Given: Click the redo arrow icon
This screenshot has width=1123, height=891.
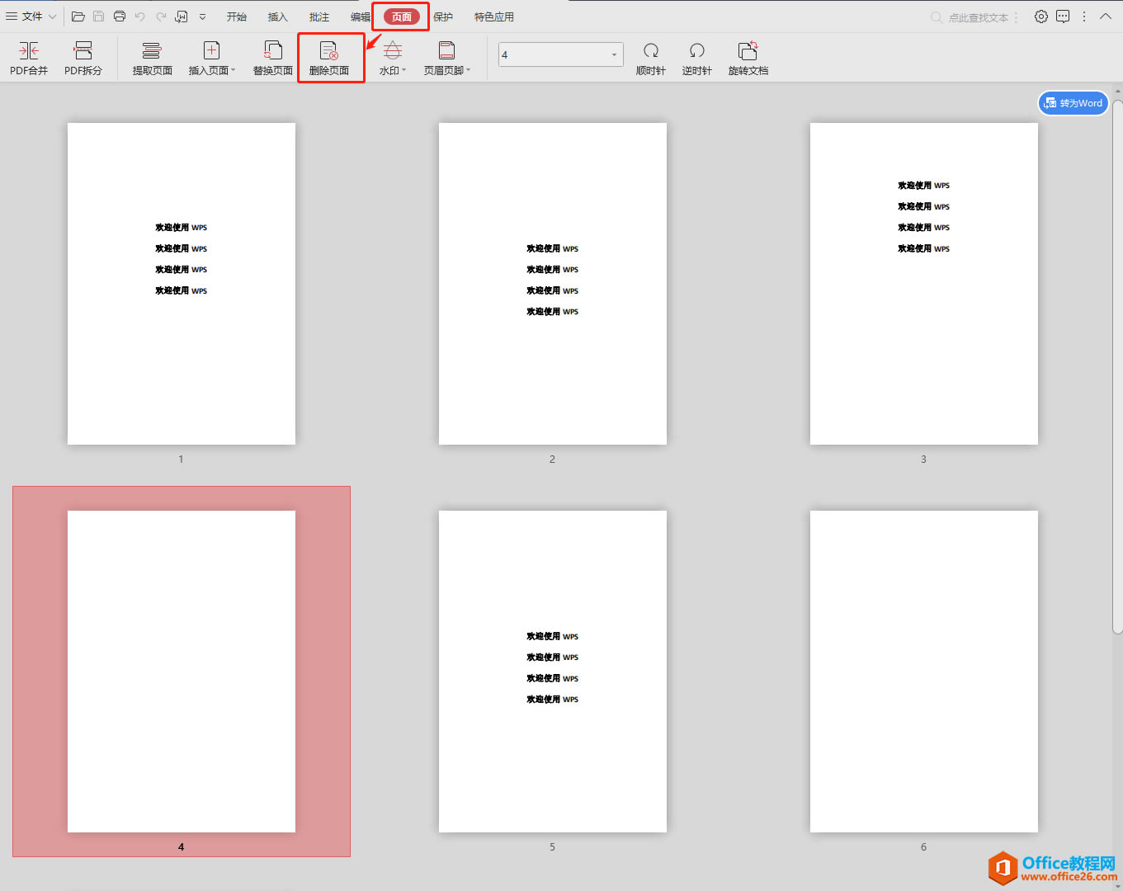Looking at the screenshot, I should 161,16.
